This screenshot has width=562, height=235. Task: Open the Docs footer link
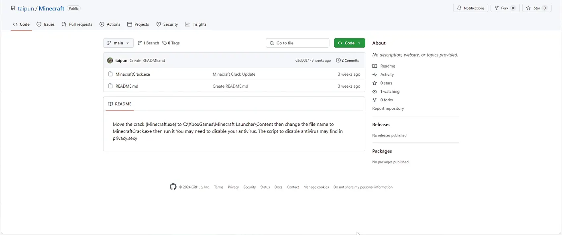coord(279,187)
